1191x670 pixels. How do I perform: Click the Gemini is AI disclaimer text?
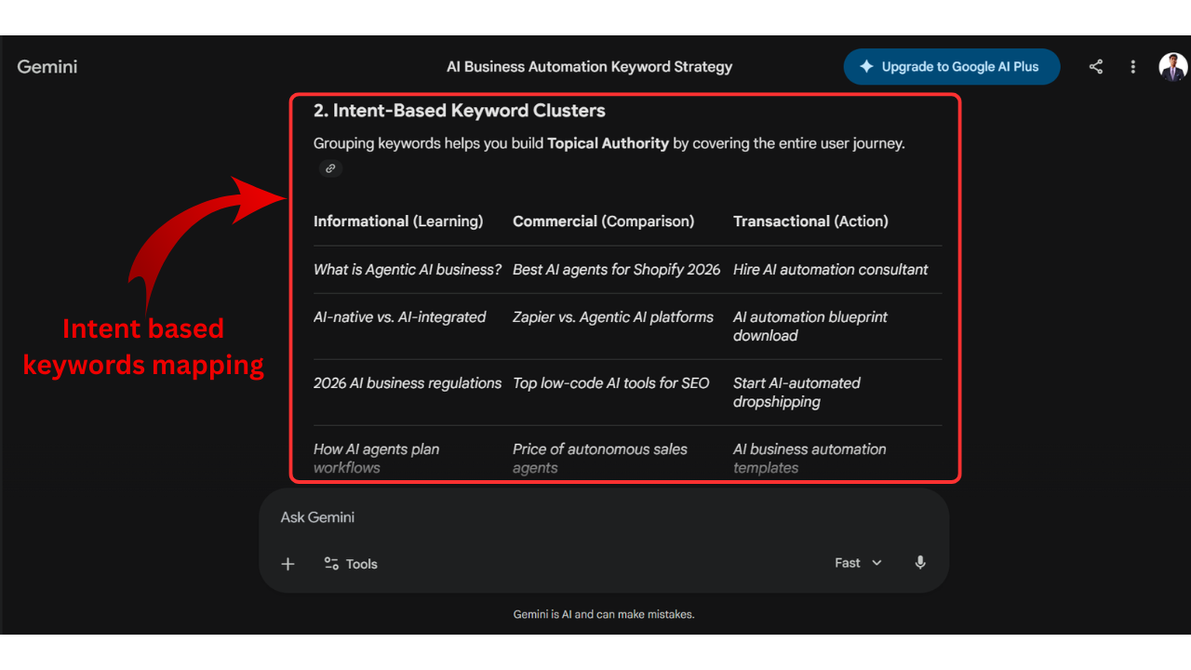click(x=604, y=614)
